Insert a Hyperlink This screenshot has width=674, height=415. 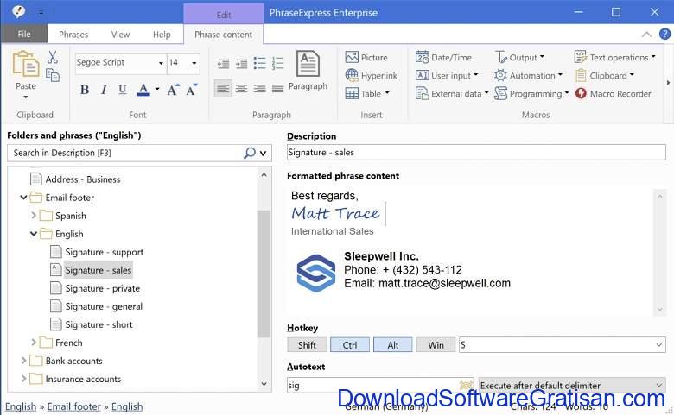[372, 76]
